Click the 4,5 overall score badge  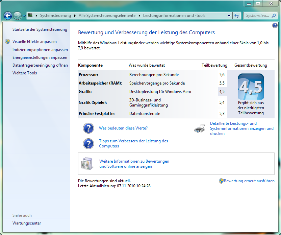[x=251, y=87]
